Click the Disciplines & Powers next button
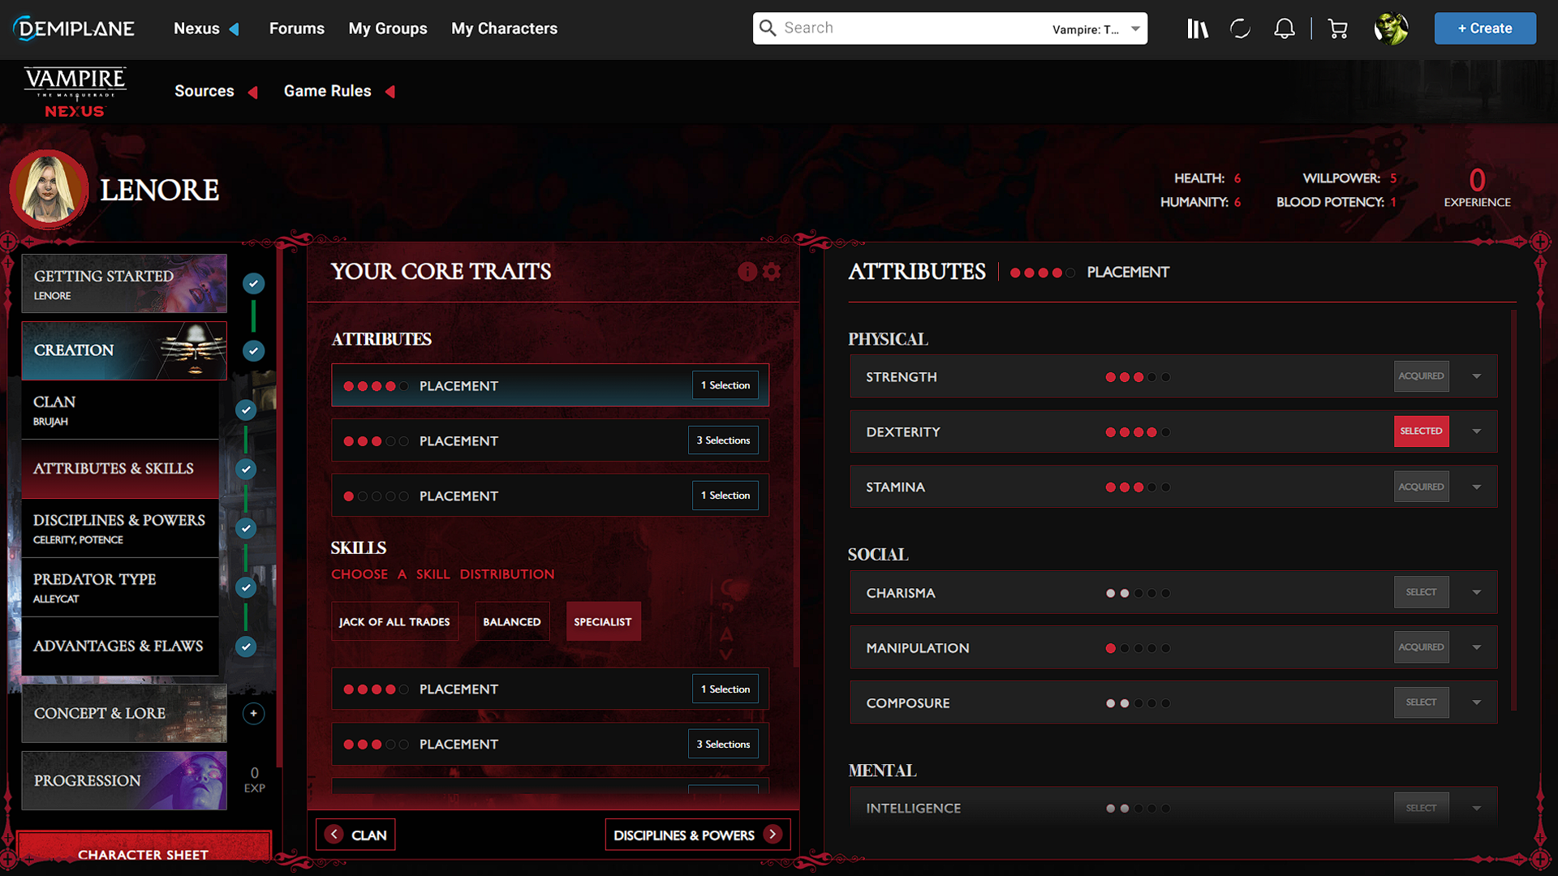 pyautogui.click(x=697, y=835)
